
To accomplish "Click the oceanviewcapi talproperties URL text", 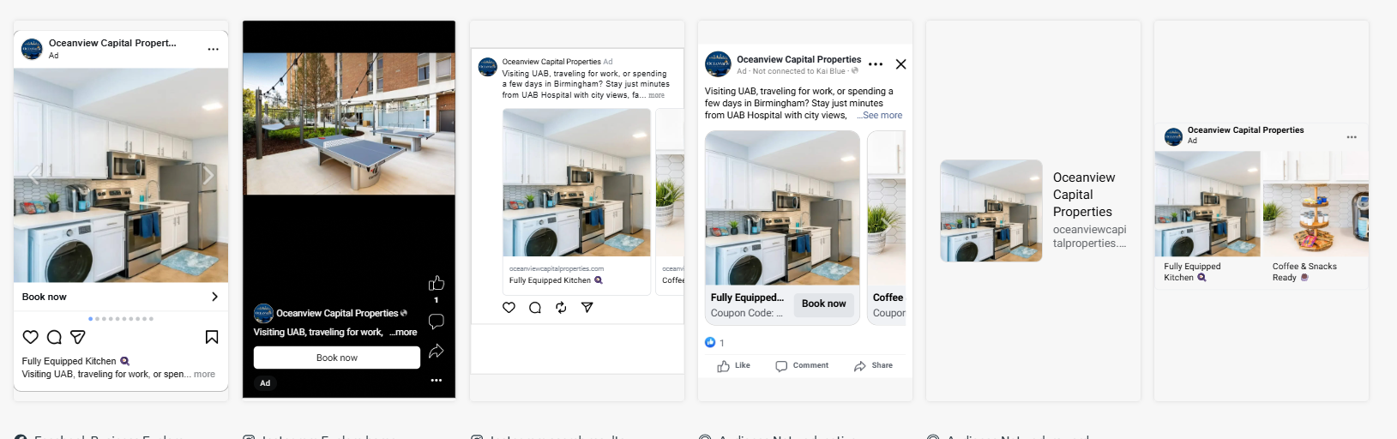I will click(1090, 237).
